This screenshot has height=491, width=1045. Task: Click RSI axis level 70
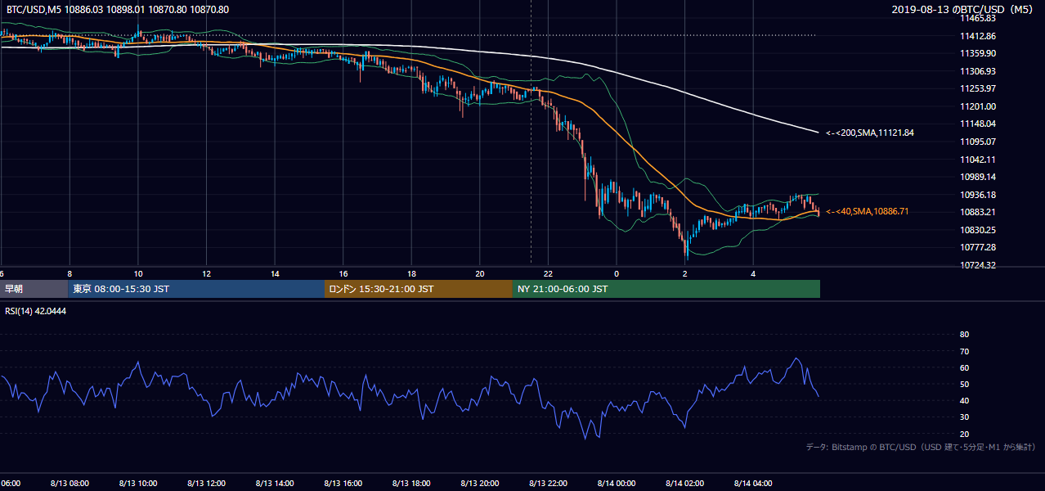[964, 351]
